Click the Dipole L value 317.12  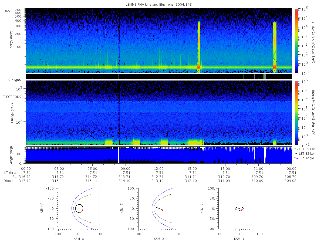point(25,181)
